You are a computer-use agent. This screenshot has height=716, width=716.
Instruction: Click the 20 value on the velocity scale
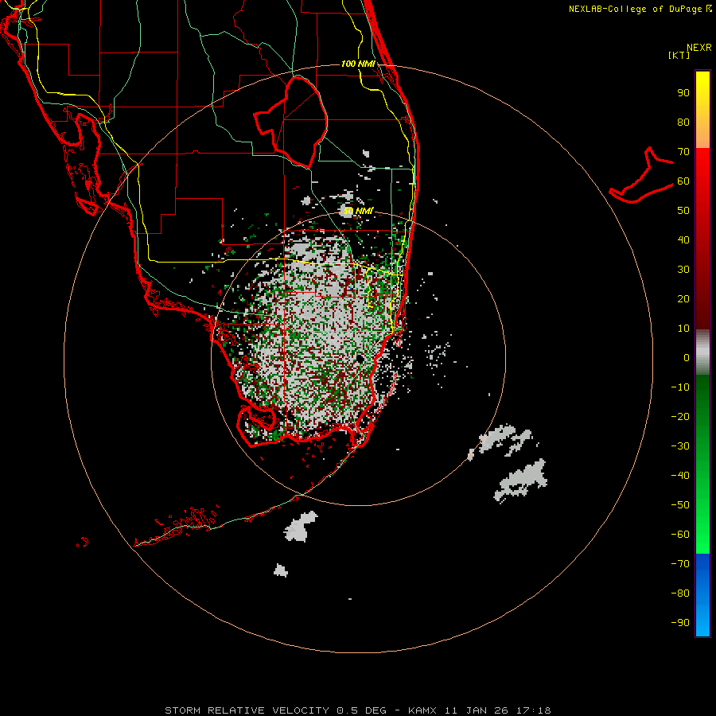[683, 298]
